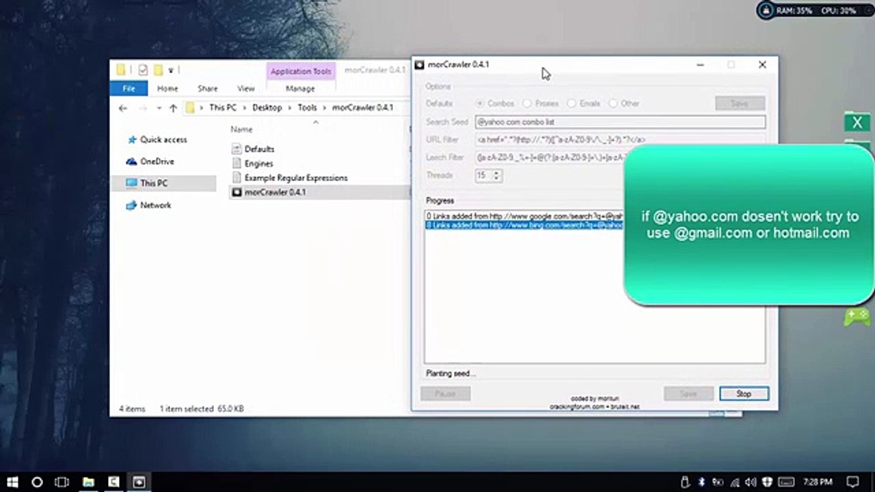Close the morCrawler window

click(762, 65)
